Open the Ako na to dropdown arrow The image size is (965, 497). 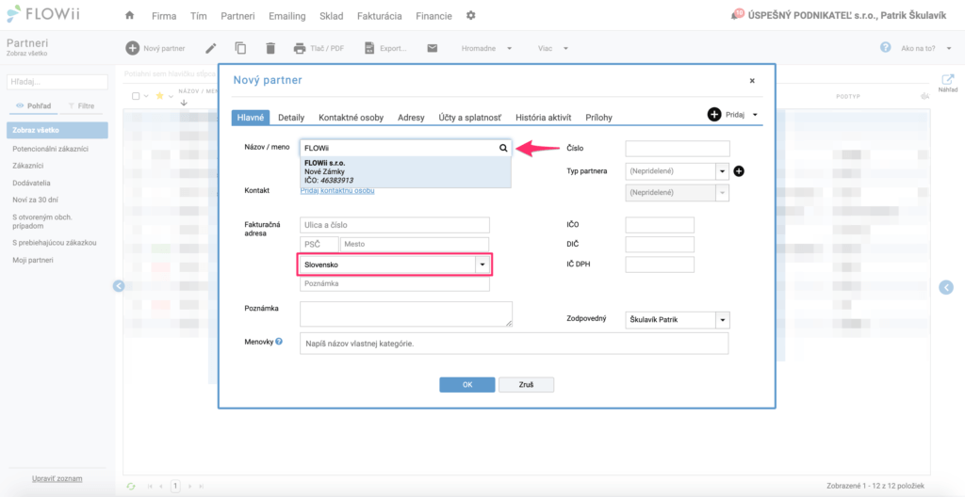click(x=948, y=48)
